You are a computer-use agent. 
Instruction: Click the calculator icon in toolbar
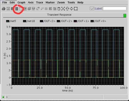[59, 9]
